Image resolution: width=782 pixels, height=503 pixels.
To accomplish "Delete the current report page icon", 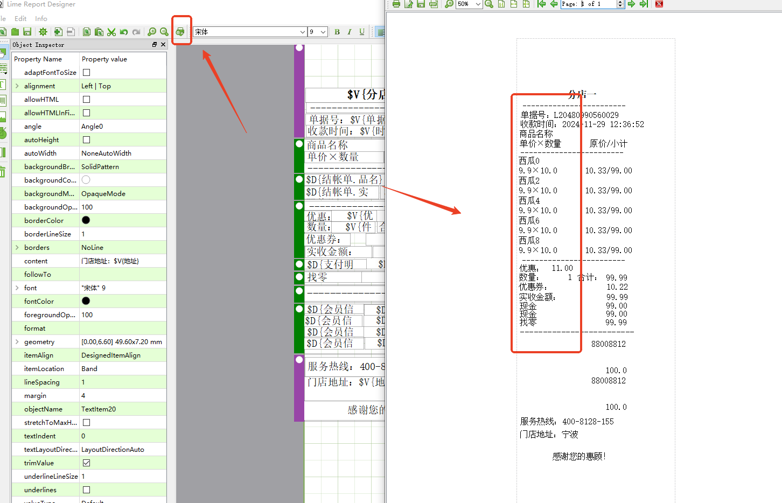I will (71, 32).
